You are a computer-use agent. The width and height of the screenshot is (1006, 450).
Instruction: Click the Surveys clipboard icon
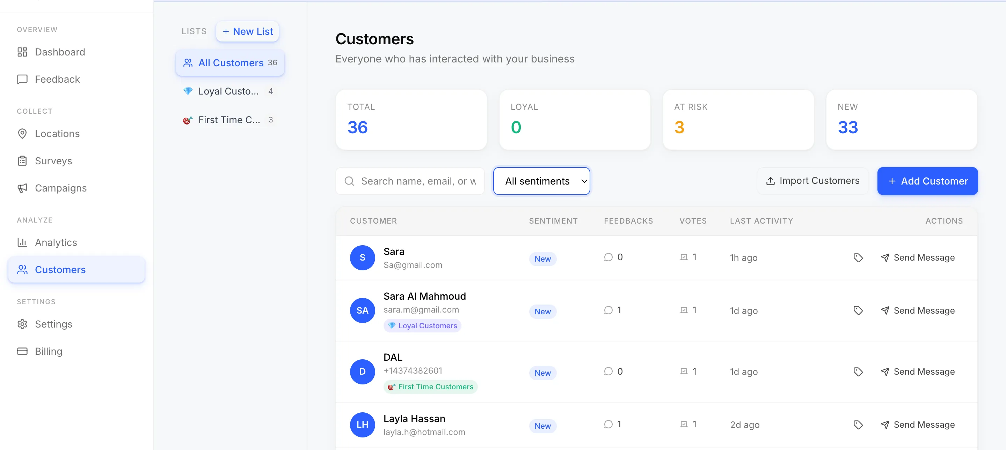pyautogui.click(x=22, y=161)
